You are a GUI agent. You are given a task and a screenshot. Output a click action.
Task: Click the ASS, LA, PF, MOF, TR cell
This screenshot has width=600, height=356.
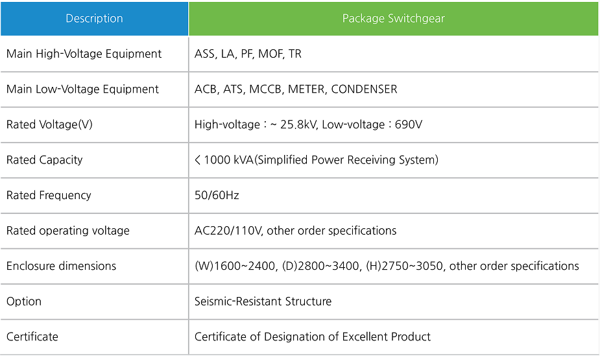tap(248, 54)
